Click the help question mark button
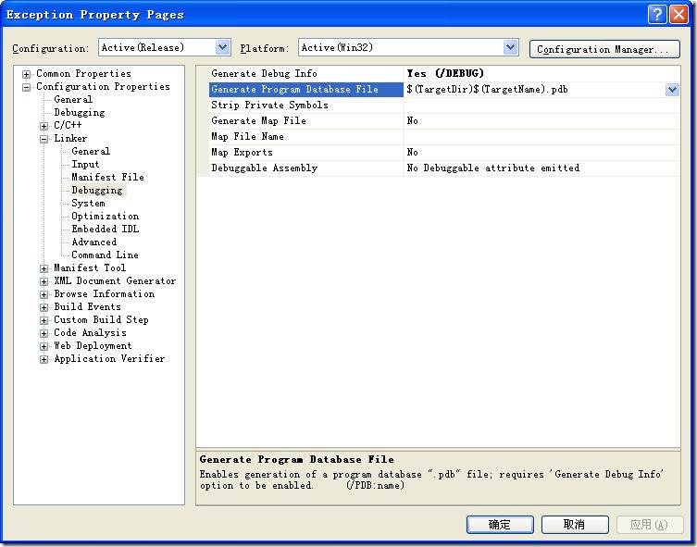Screen dimensions: 697x547 point(657,14)
